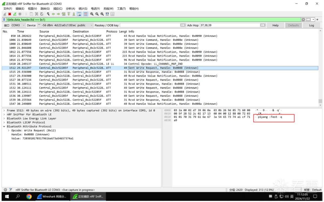324x202 pixels.
Task: Apply Adv Hop sequence arrow button
Action: (x=263, y=25)
